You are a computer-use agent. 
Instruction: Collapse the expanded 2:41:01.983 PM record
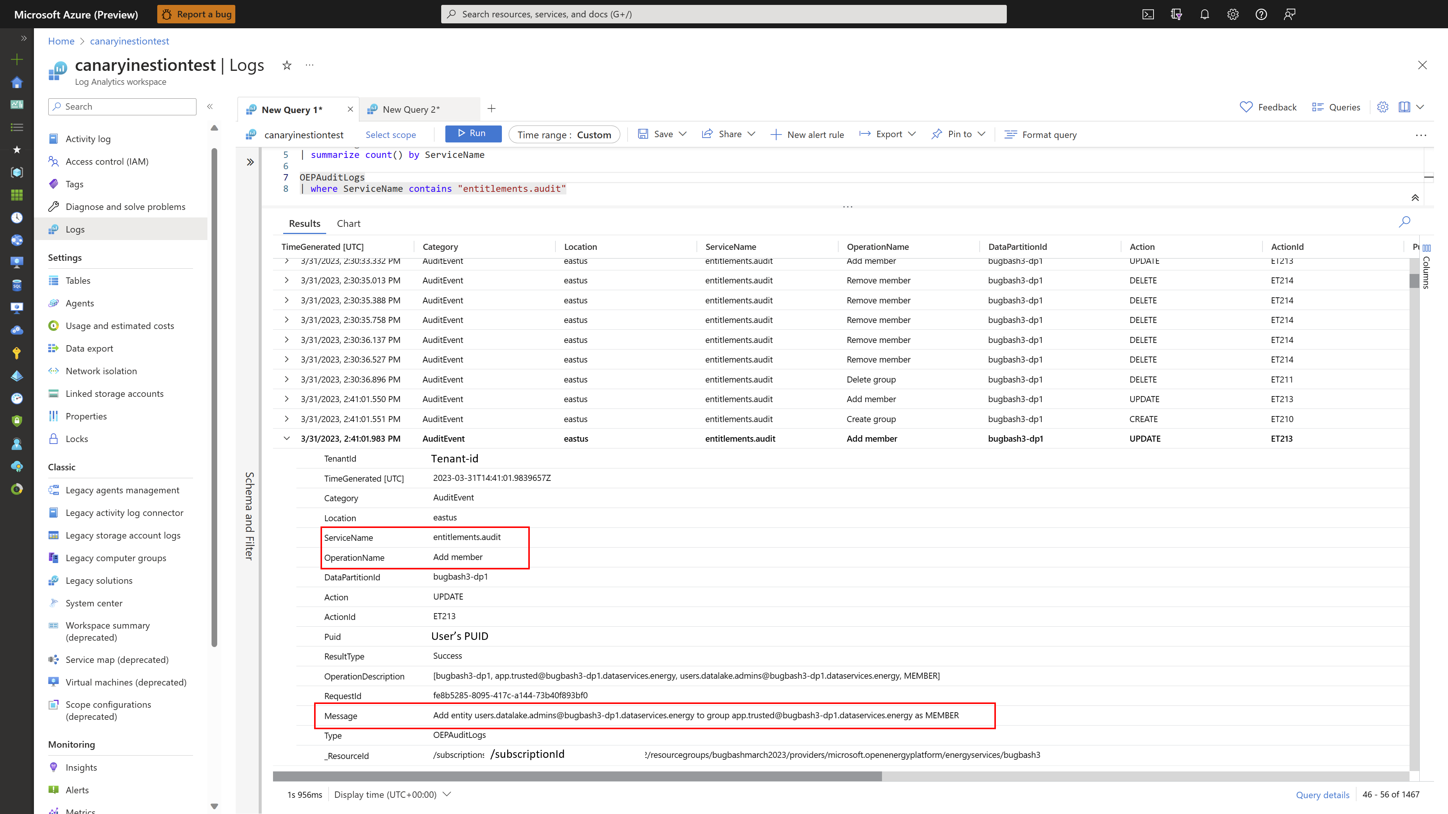click(x=287, y=438)
